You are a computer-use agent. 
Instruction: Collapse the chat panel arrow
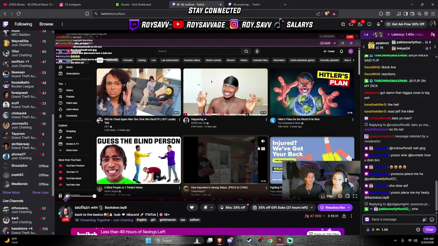coord(366,35)
